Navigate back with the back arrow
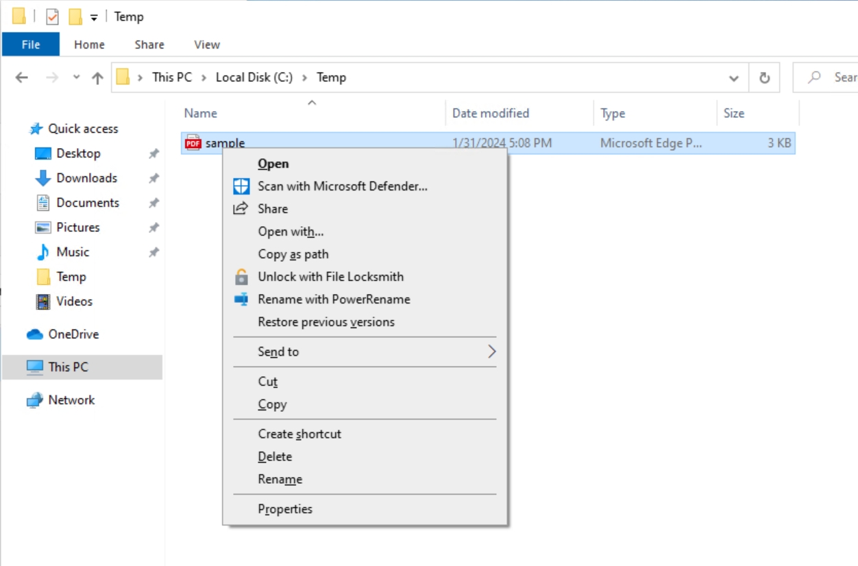The image size is (858, 566). tap(20, 77)
